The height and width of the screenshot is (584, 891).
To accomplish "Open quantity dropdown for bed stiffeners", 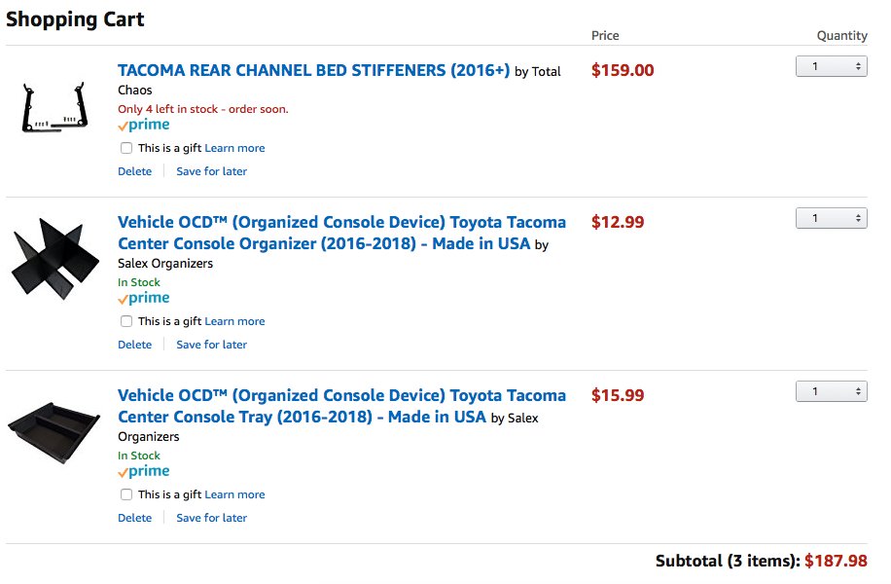I will pyautogui.click(x=832, y=66).
